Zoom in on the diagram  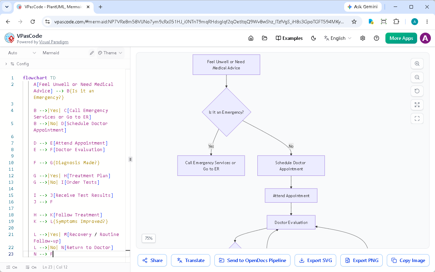(x=417, y=64)
